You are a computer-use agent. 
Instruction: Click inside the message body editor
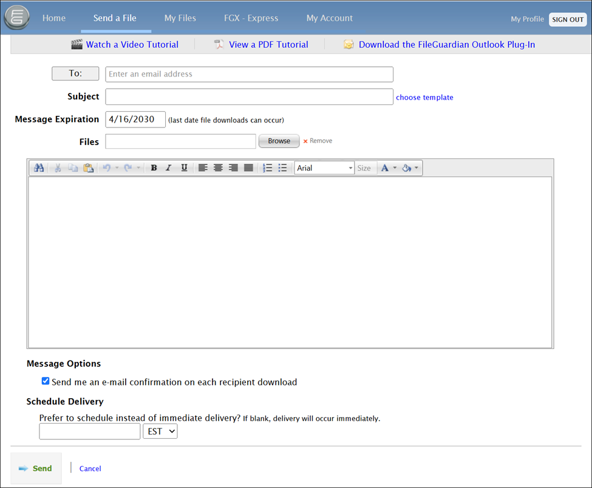pos(290,262)
